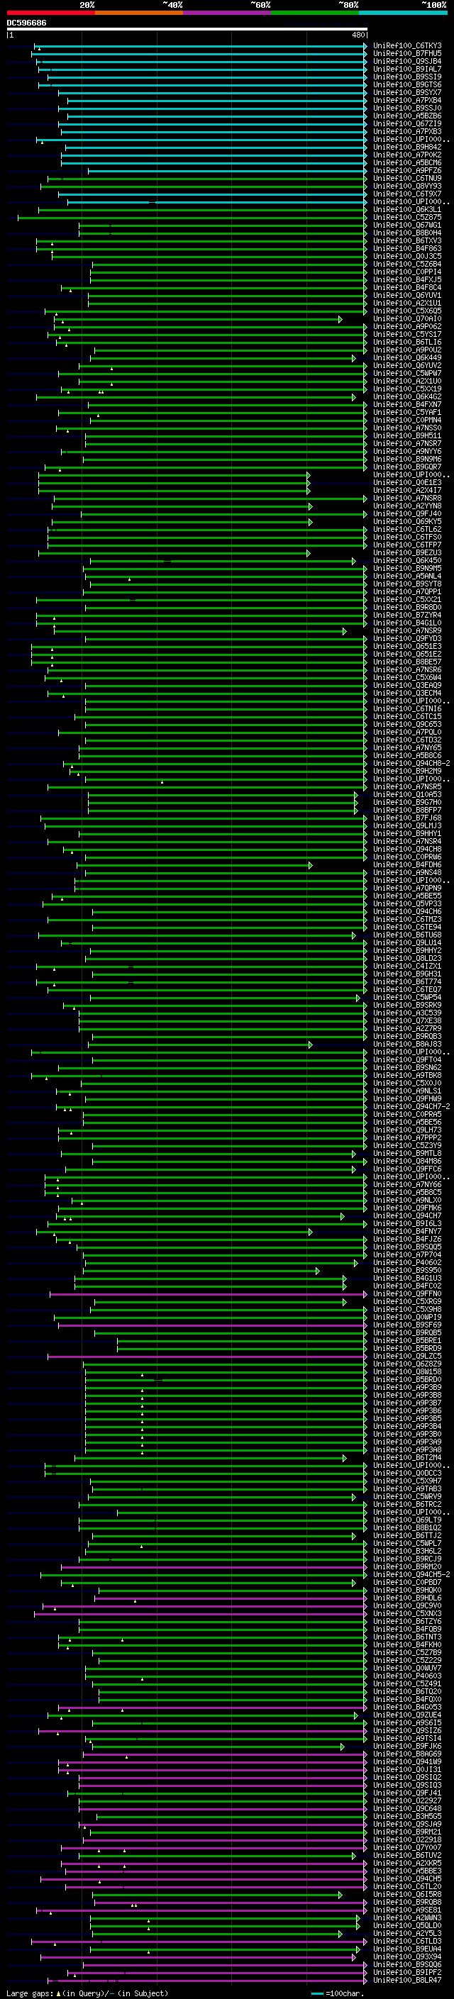Screen dimensions: 454x1999
Task: Open hit UniRef100_B9SYX7
Action: click(407, 92)
